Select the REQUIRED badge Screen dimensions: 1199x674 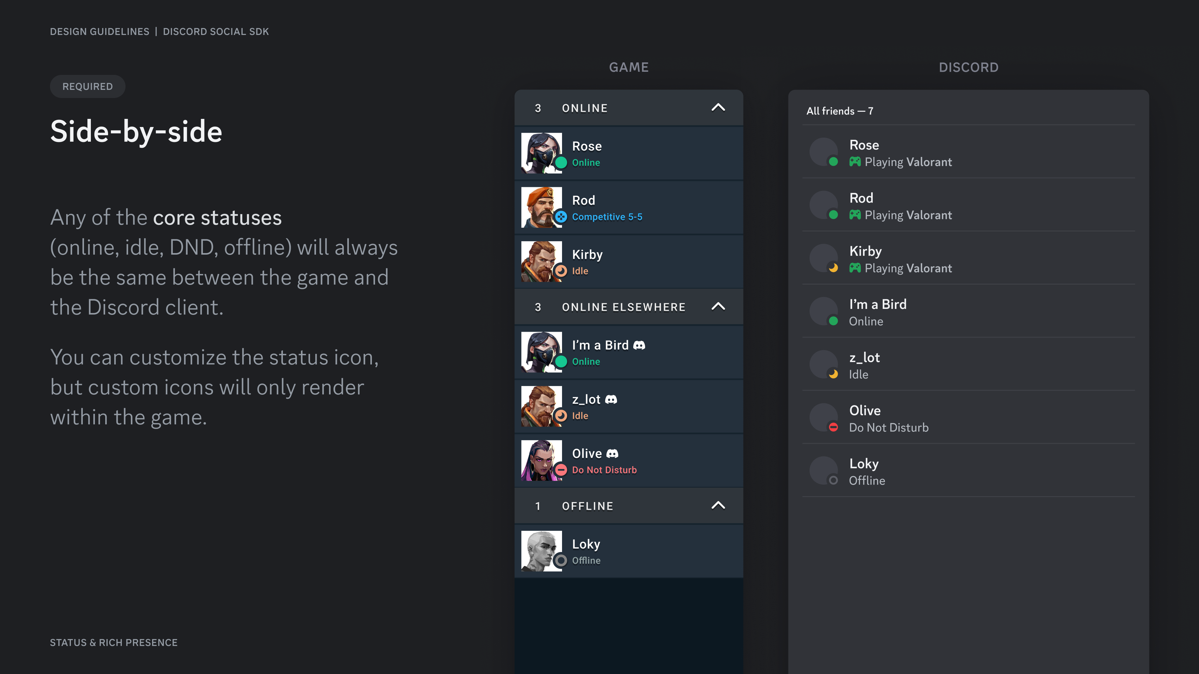(x=87, y=86)
